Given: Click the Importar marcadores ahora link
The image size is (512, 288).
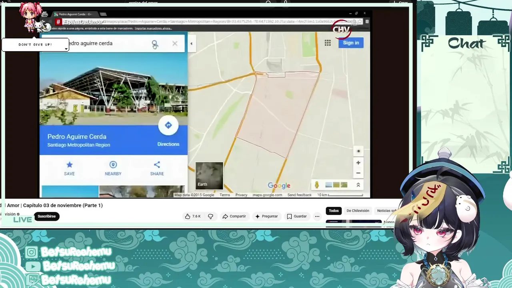Looking at the screenshot, I should (x=153, y=28).
